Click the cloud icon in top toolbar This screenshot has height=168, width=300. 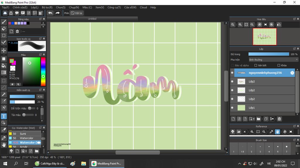click(5, 13)
